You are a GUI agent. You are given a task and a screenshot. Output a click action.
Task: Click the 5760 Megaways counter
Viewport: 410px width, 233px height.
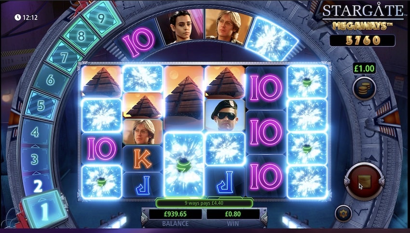coord(362,40)
